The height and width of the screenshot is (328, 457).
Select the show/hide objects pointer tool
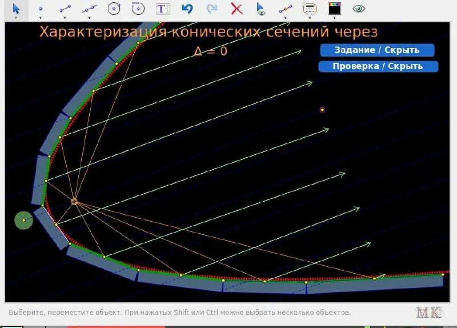[x=261, y=9]
